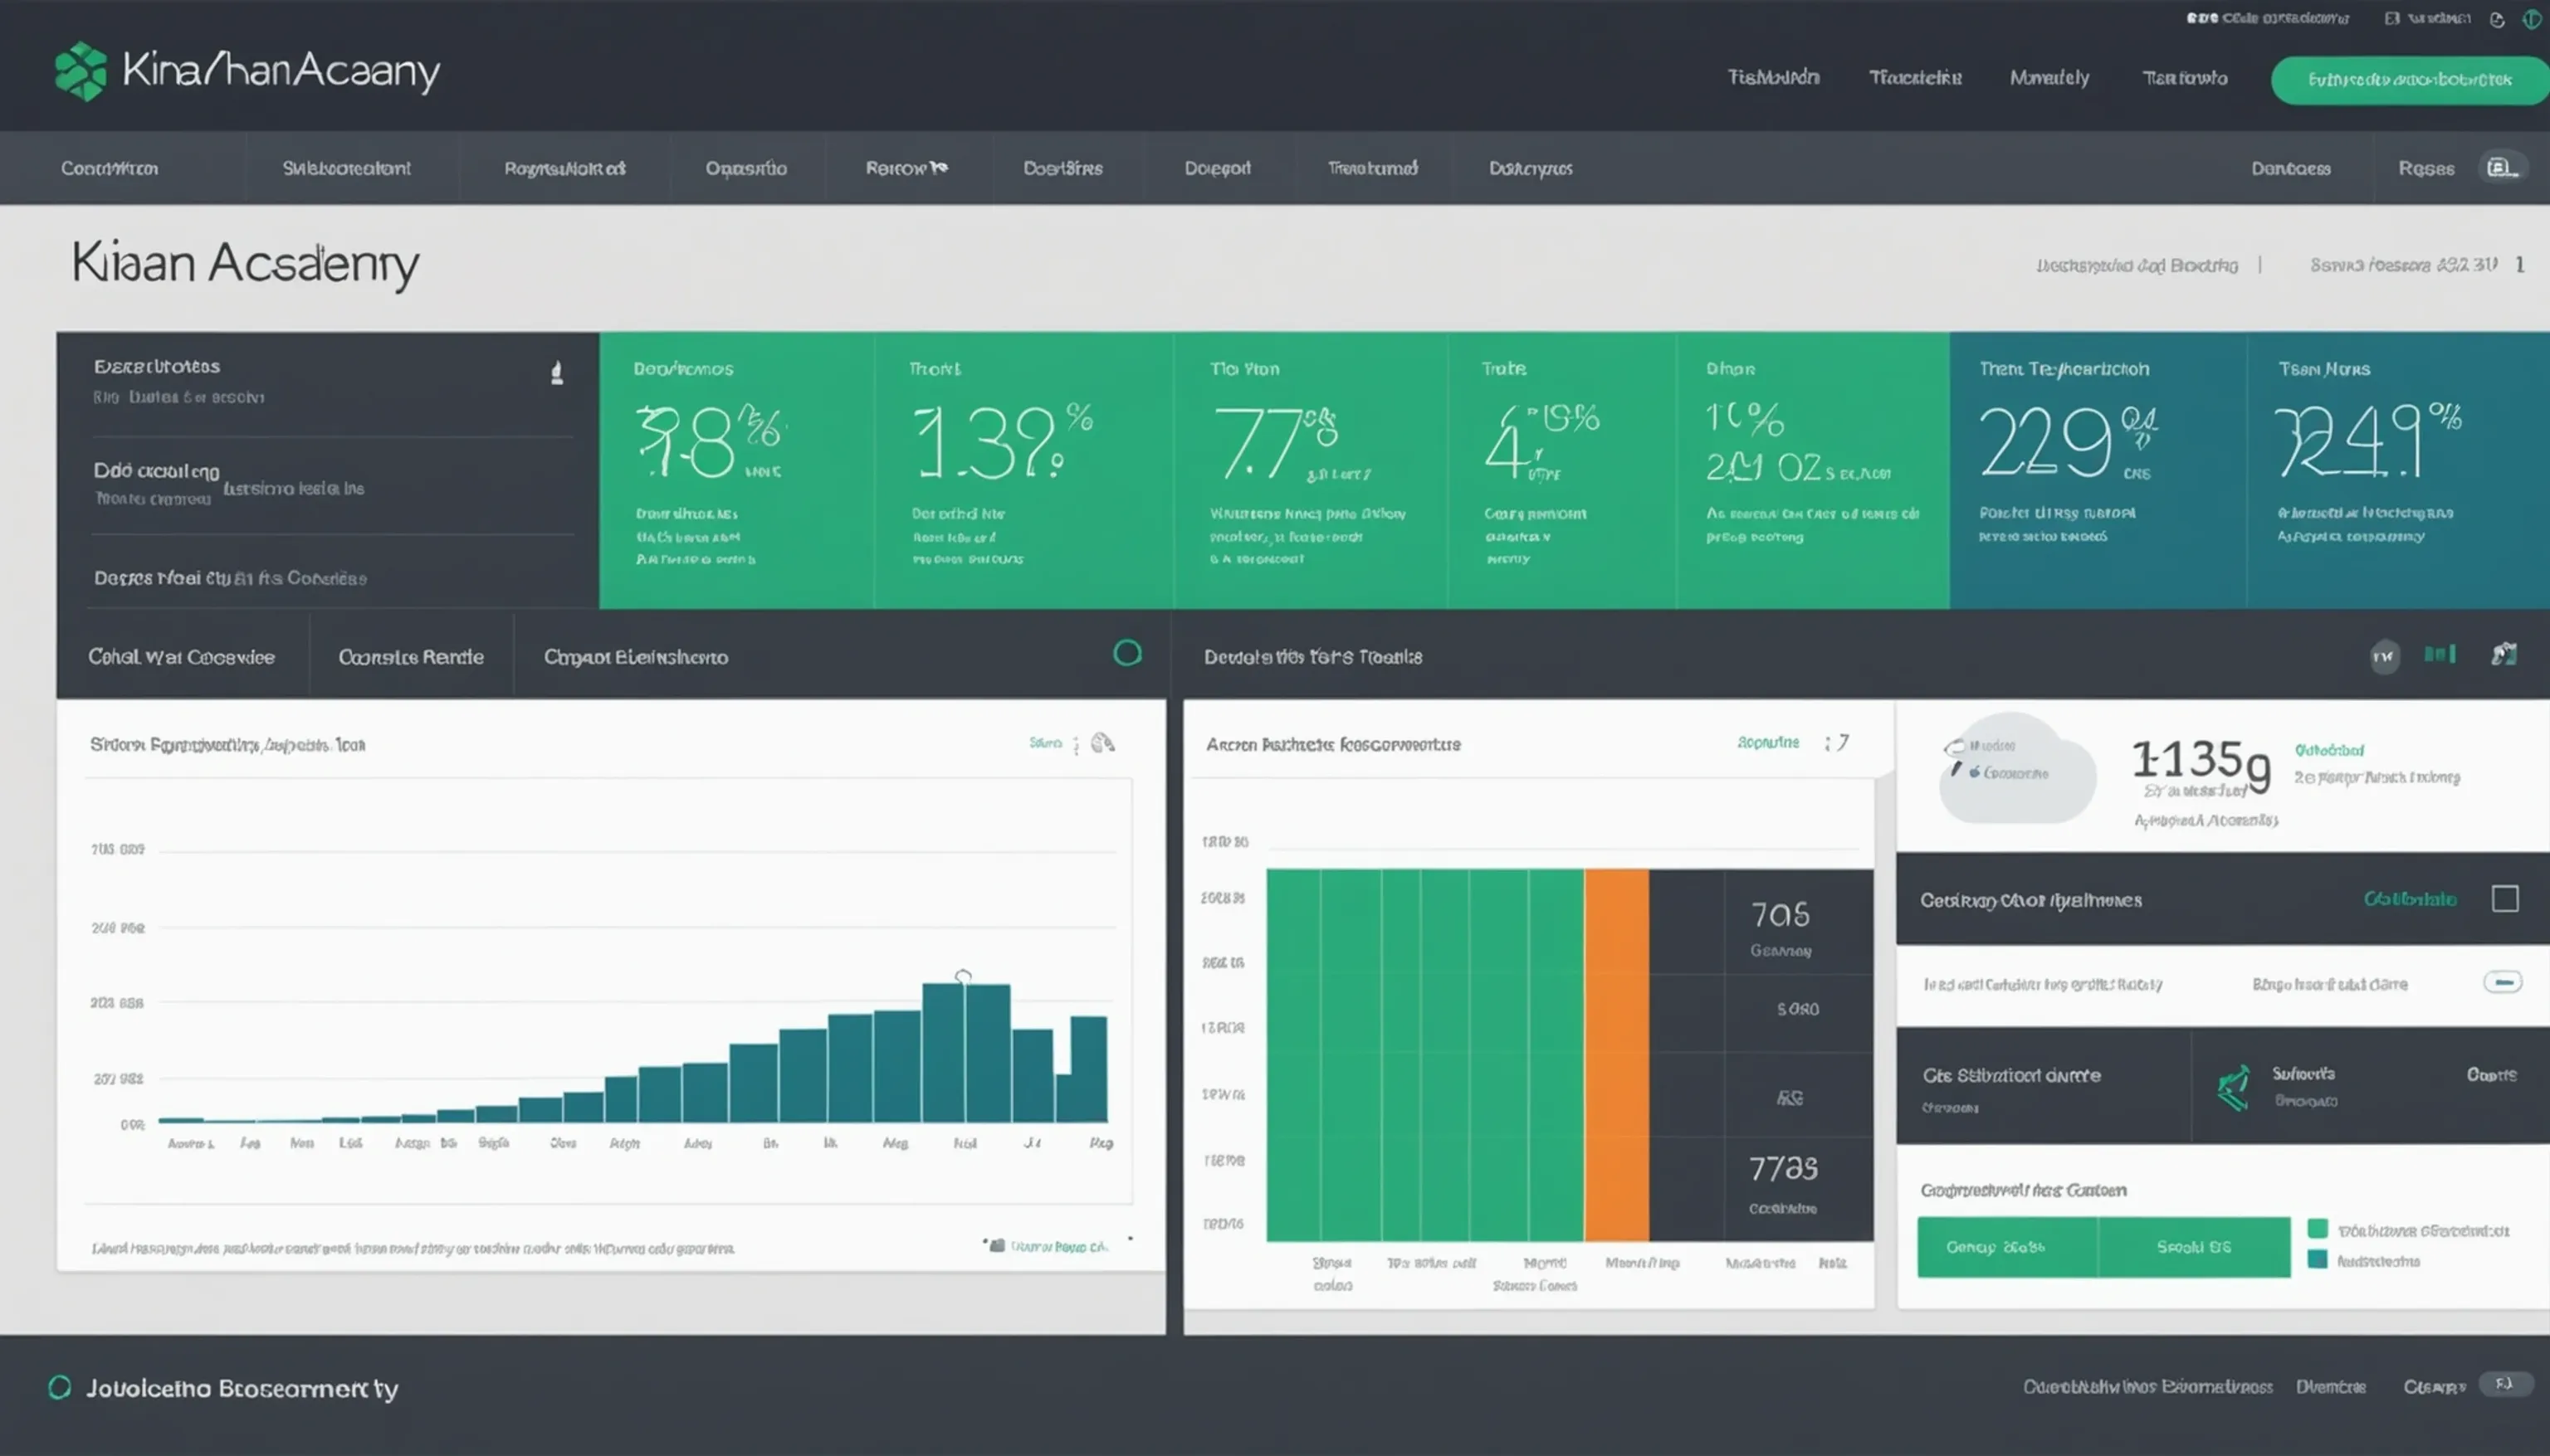The height and width of the screenshot is (1456, 2550).
Task: Click the green rounded button in top header
Action: click(x=2410, y=80)
